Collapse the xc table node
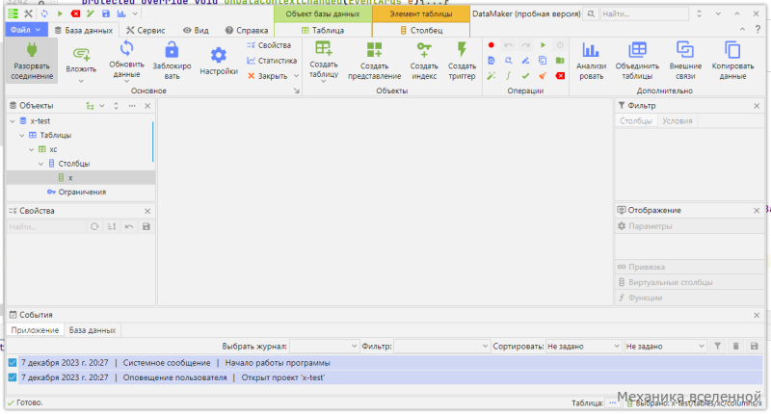 pos(32,149)
